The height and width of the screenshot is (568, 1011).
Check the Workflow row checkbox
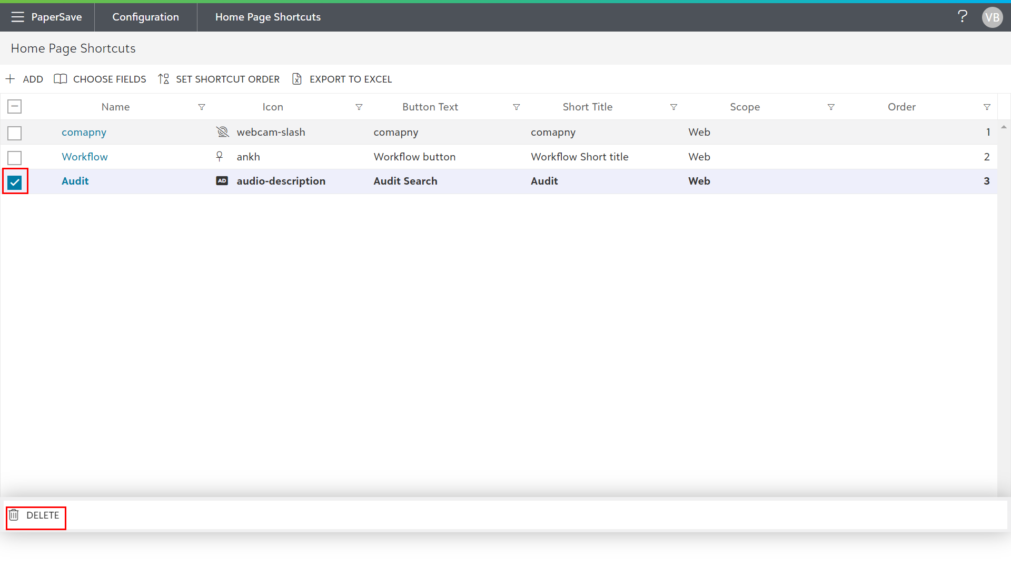click(15, 158)
